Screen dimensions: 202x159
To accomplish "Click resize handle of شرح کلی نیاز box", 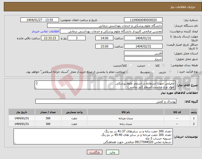I will (x=36, y=88).
